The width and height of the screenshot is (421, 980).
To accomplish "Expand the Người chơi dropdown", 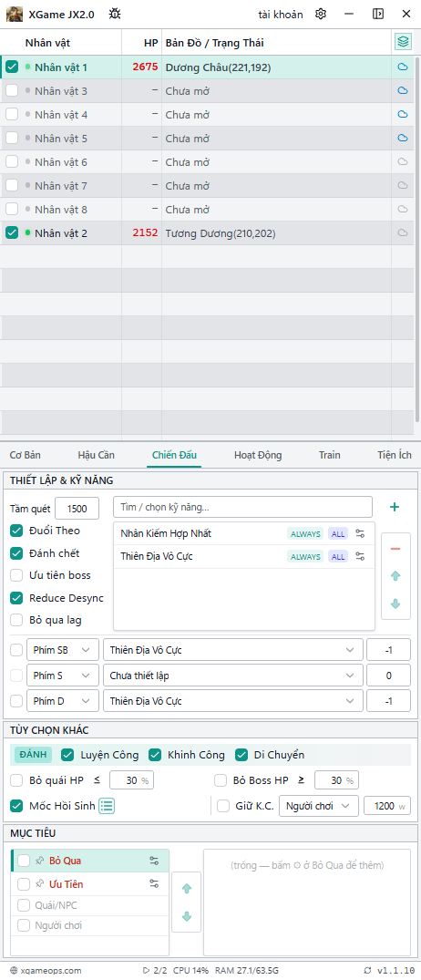I will click(x=319, y=806).
